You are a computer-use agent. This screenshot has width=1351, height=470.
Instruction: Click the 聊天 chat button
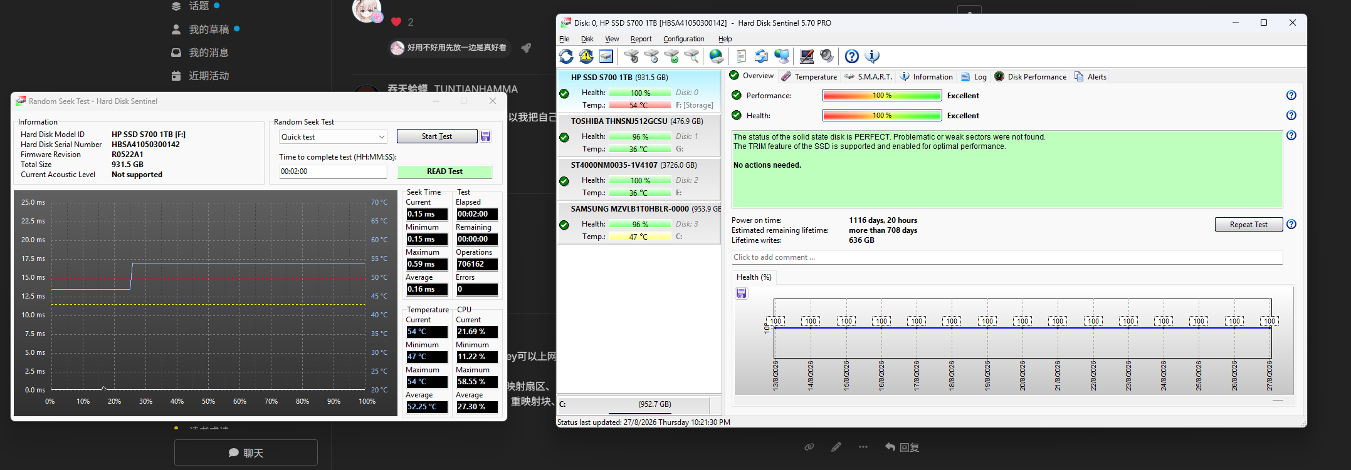coord(246,452)
